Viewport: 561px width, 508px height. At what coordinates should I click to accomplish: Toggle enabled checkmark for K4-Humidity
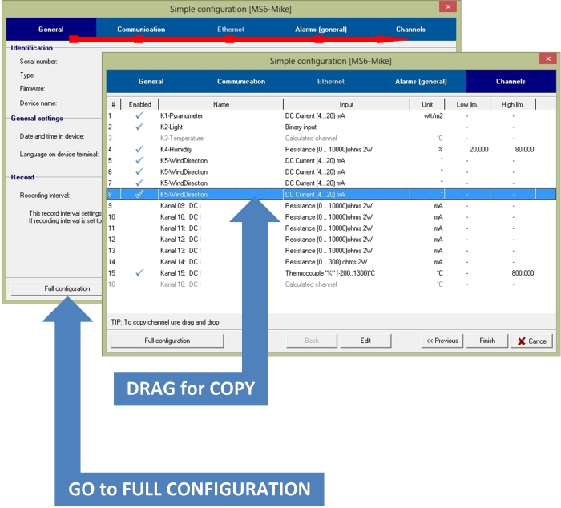point(139,149)
